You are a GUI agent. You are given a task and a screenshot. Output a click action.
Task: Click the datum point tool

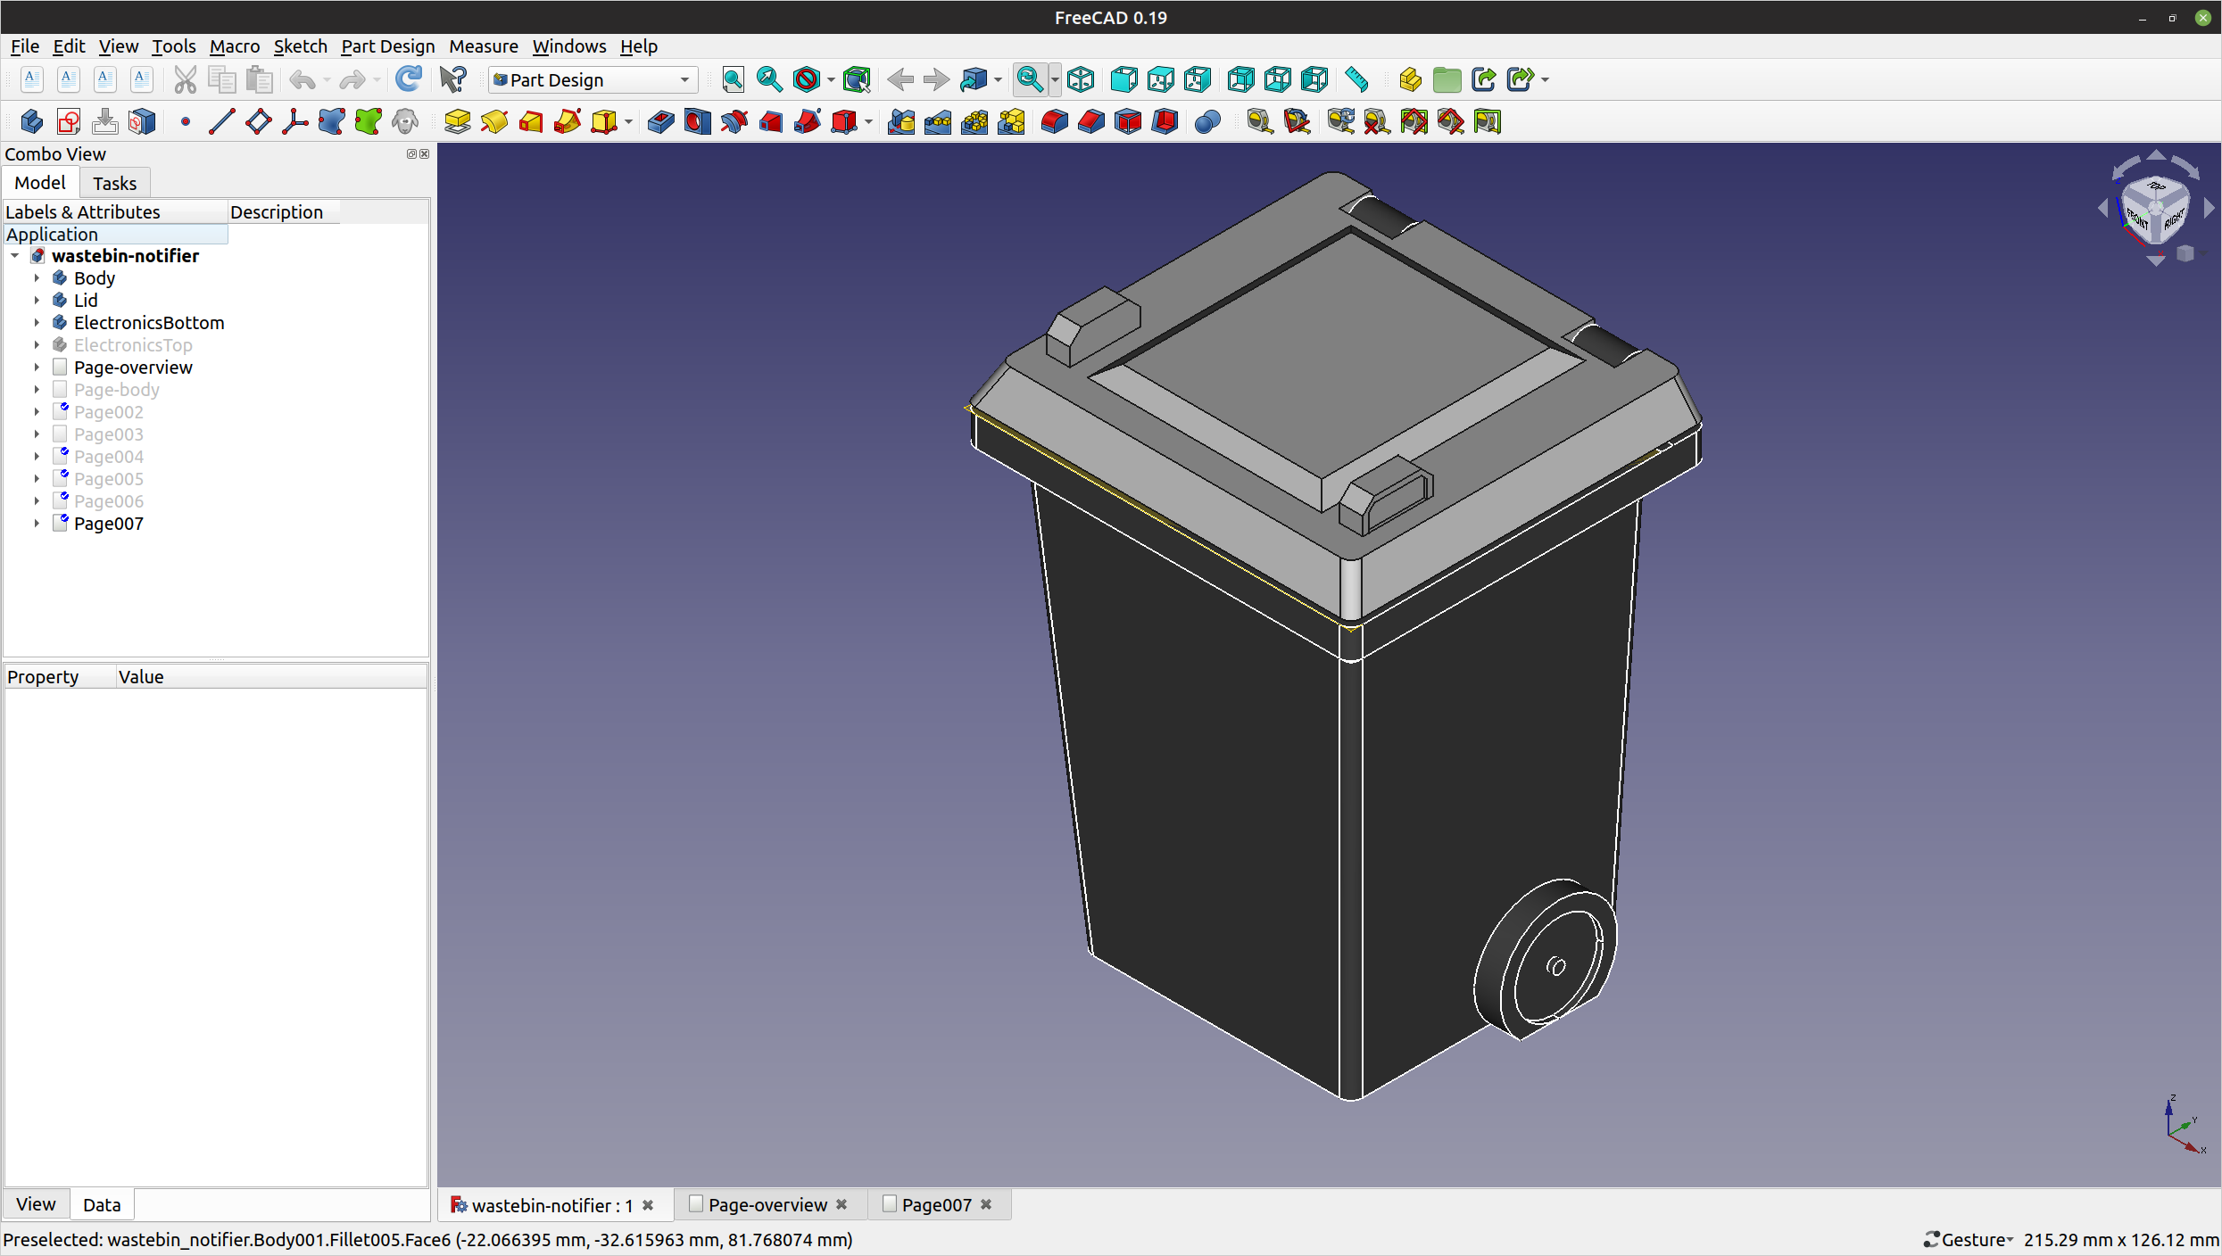185,121
